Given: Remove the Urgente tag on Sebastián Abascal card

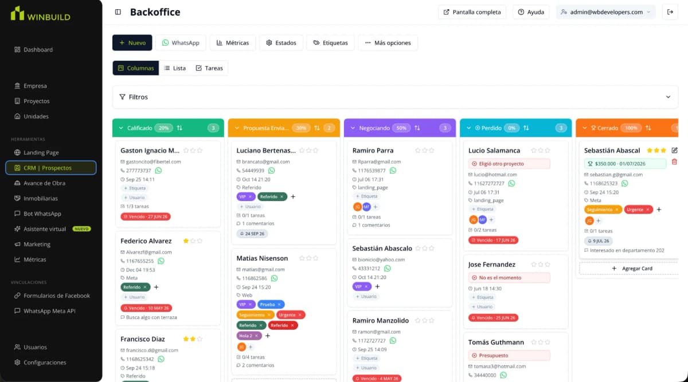Looking at the screenshot, I should pyautogui.click(x=649, y=210).
